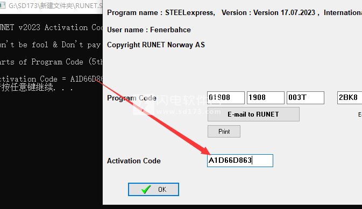Click the green checkmark icon on OK
The width and height of the screenshot is (362, 209).
146,190
